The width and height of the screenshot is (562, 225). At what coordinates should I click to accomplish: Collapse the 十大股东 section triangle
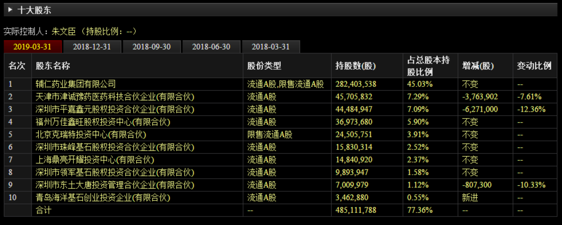(x=10, y=10)
